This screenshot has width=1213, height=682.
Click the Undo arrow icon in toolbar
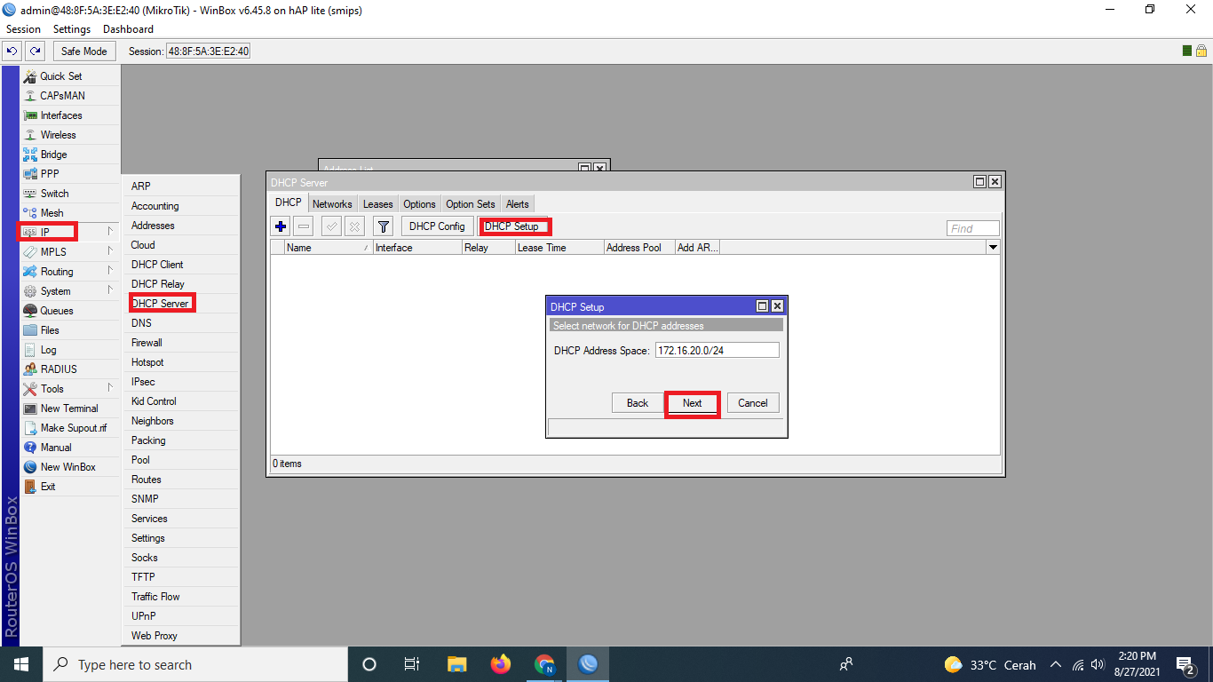click(12, 52)
